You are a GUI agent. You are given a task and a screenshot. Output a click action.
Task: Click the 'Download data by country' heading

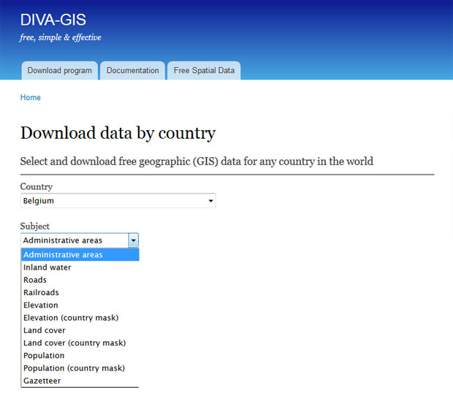(118, 134)
